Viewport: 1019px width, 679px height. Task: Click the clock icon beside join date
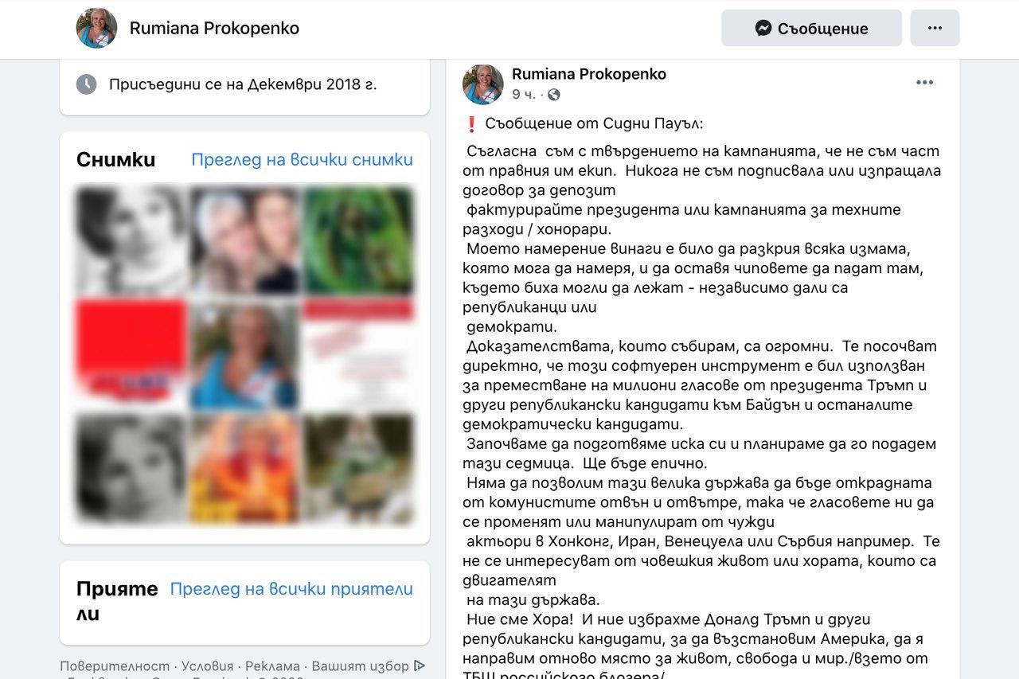pyautogui.click(x=86, y=84)
